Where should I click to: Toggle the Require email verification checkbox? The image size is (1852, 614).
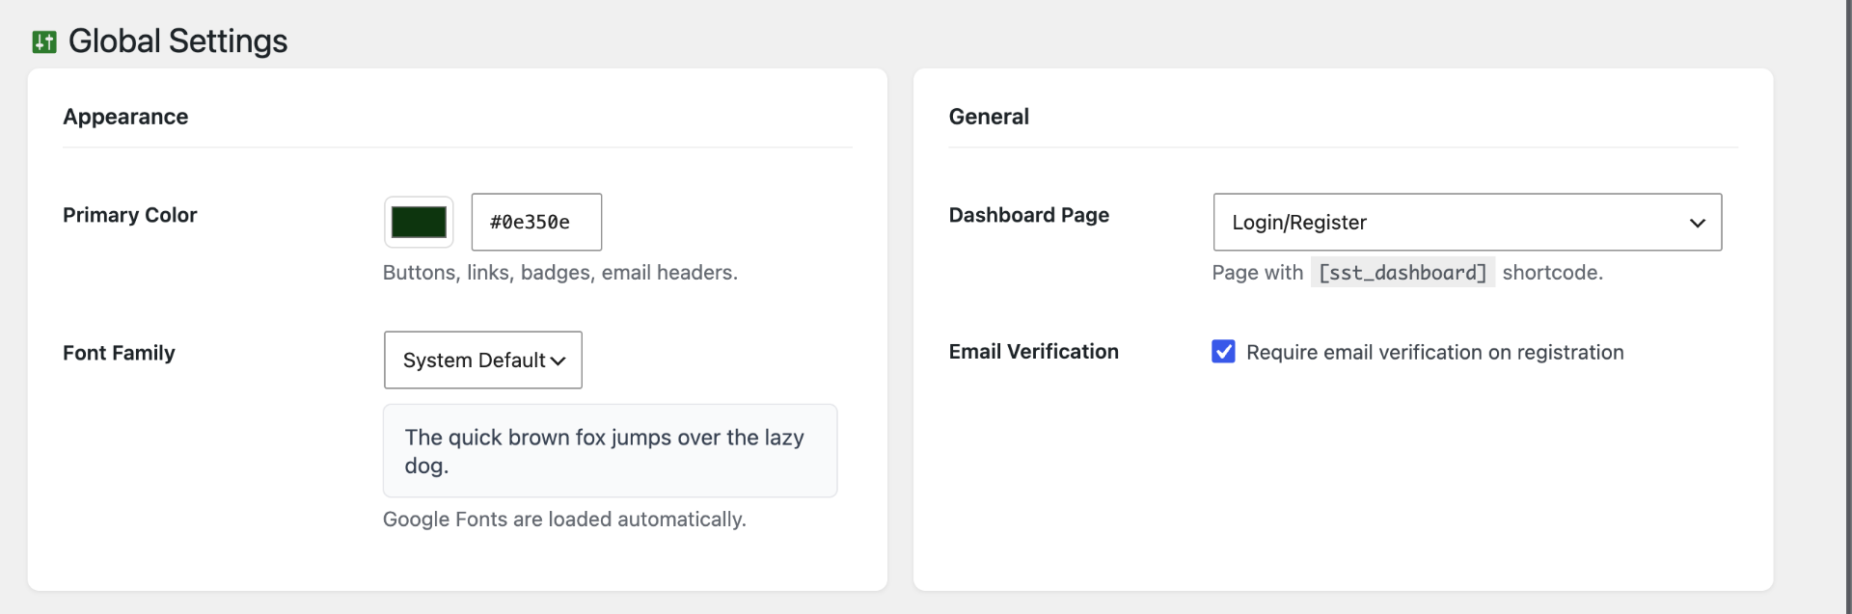pos(1223,352)
